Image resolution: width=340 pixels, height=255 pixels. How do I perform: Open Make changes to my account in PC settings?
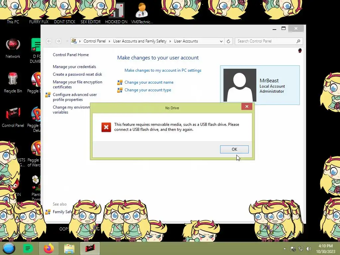tap(163, 70)
